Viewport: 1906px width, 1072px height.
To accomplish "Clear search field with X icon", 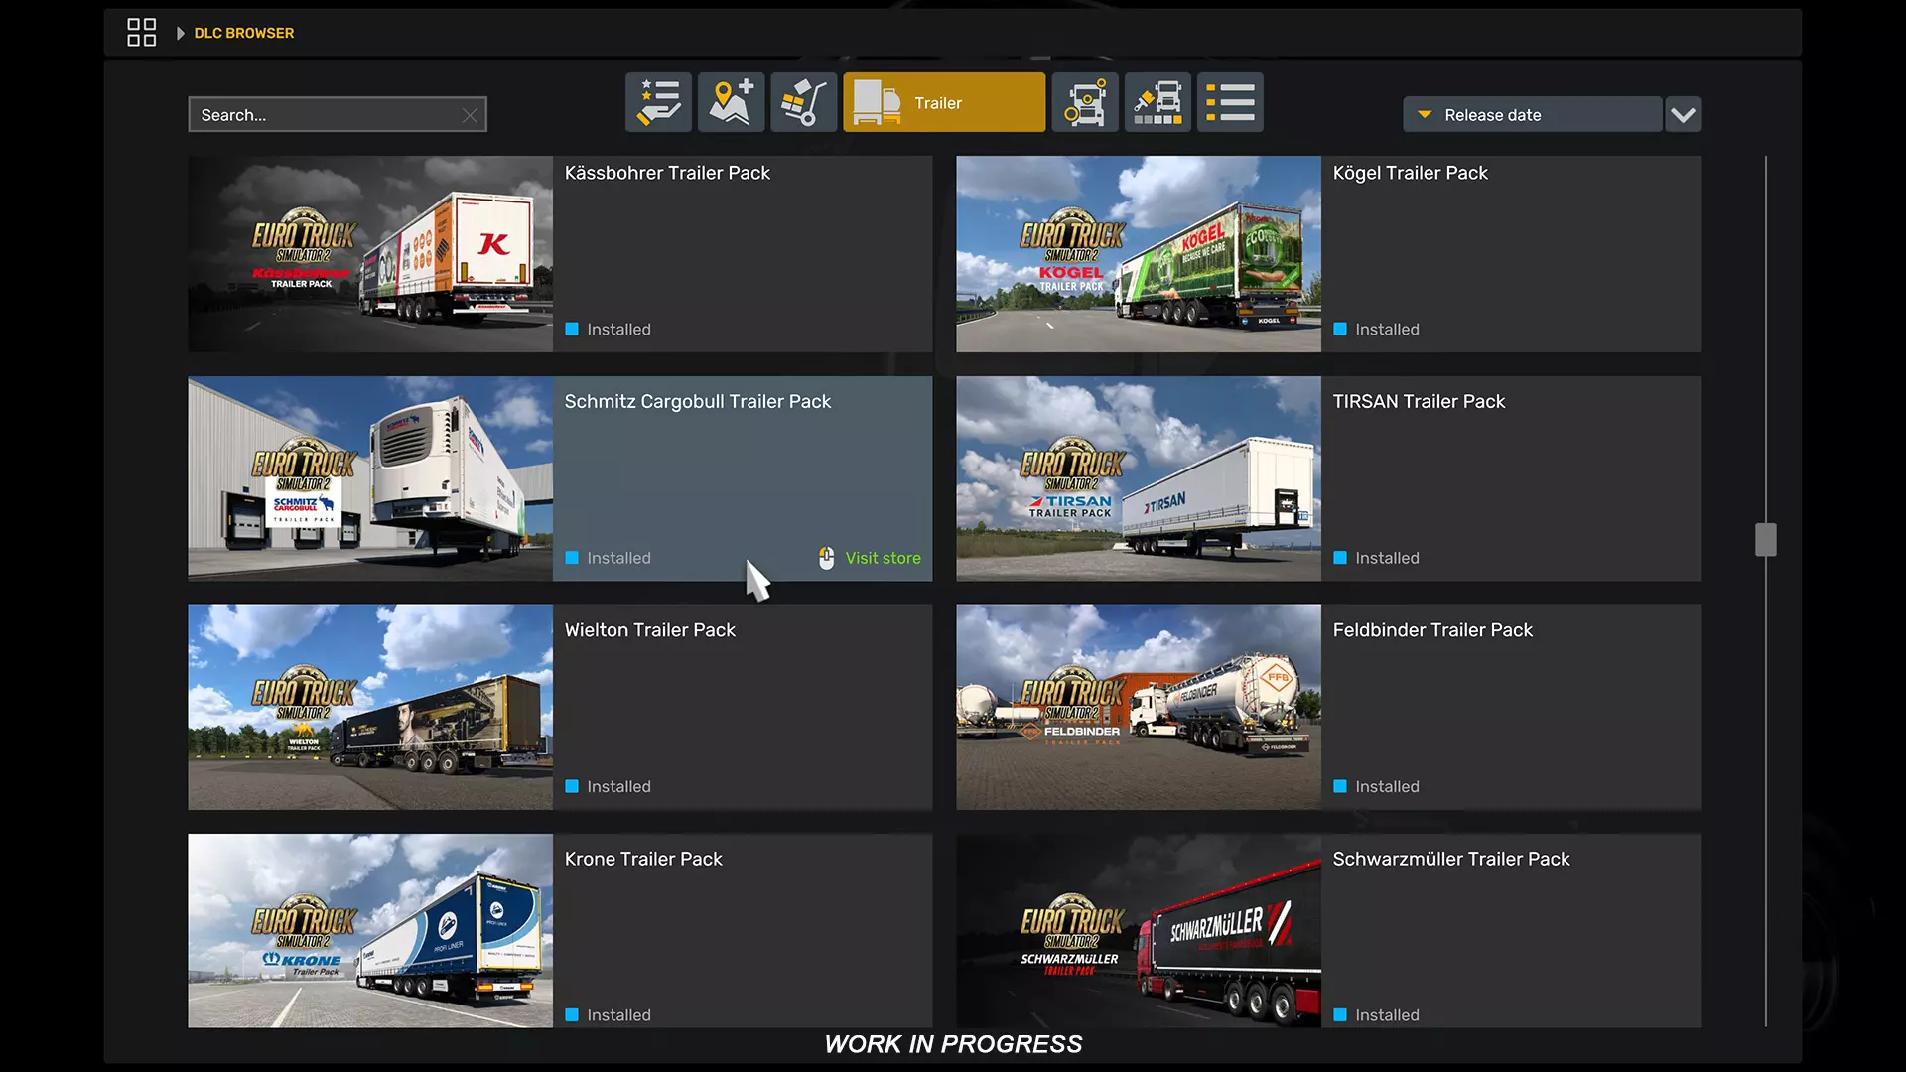I will (470, 115).
